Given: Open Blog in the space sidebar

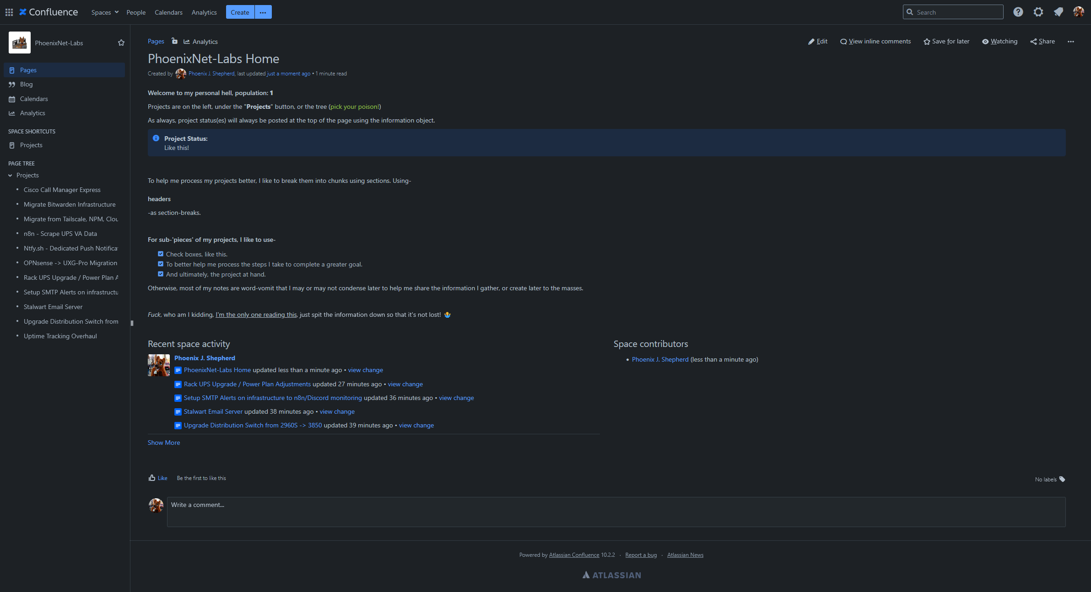Looking at the screenshot, I should click(x=26, y=84).
